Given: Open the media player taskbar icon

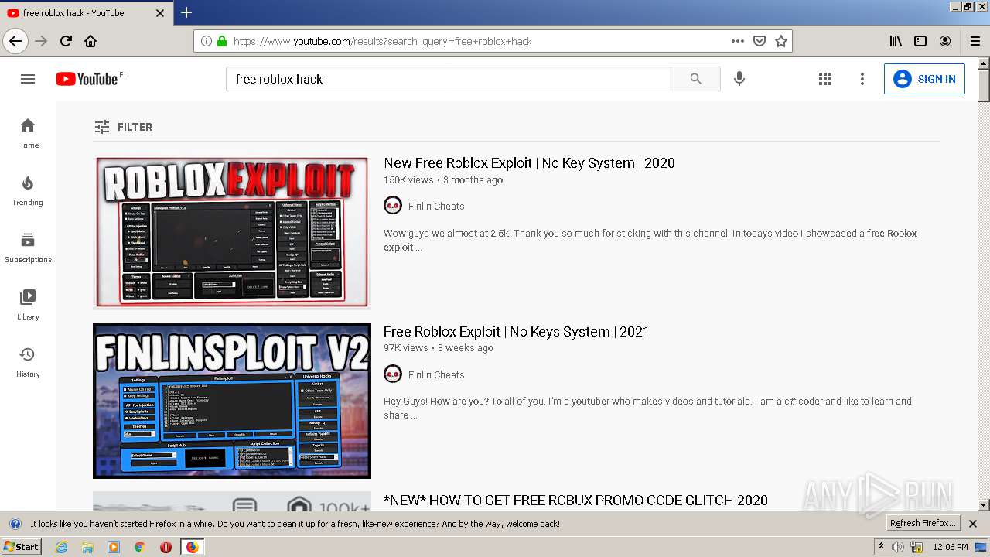Looking at the screenshot, I should [114, 547].
